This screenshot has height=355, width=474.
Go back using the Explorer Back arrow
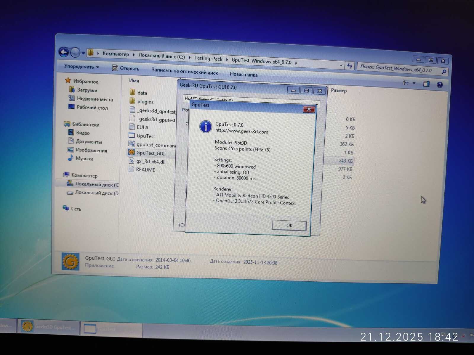coord(64,52)
